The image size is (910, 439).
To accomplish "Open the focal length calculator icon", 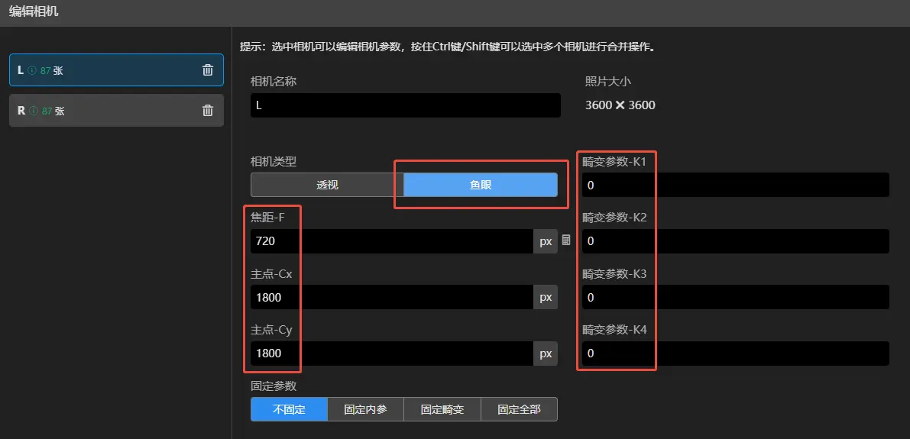I will pos(566,240).
